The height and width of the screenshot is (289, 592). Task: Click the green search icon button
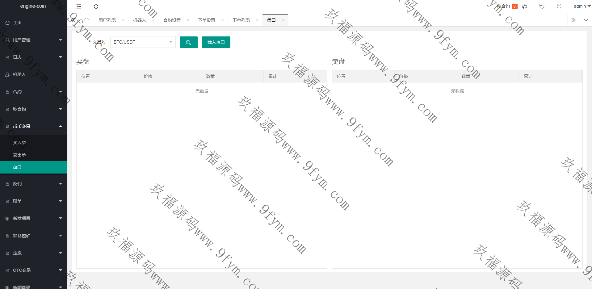pyautogui.click(x=188, y=42)
